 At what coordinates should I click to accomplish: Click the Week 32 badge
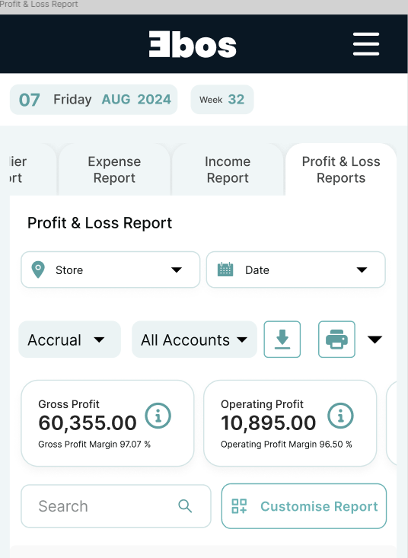pyautogui.click(x=222, y=99)
